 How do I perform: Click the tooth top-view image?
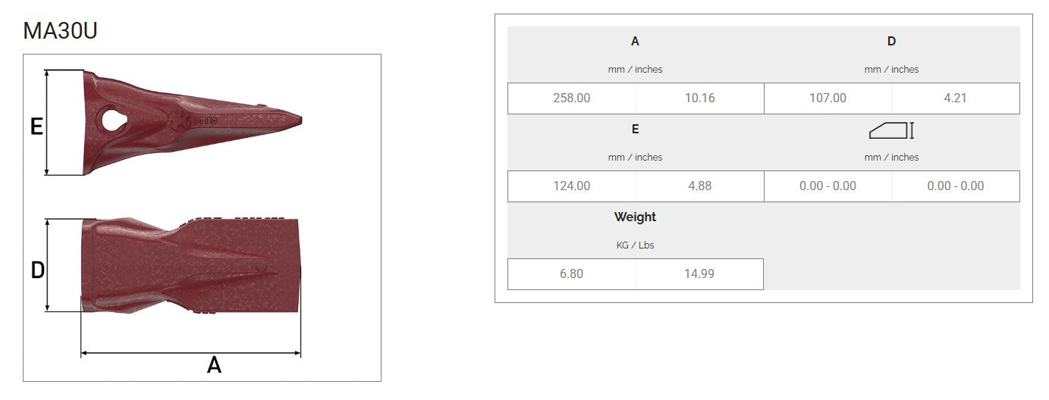(190, 265)
